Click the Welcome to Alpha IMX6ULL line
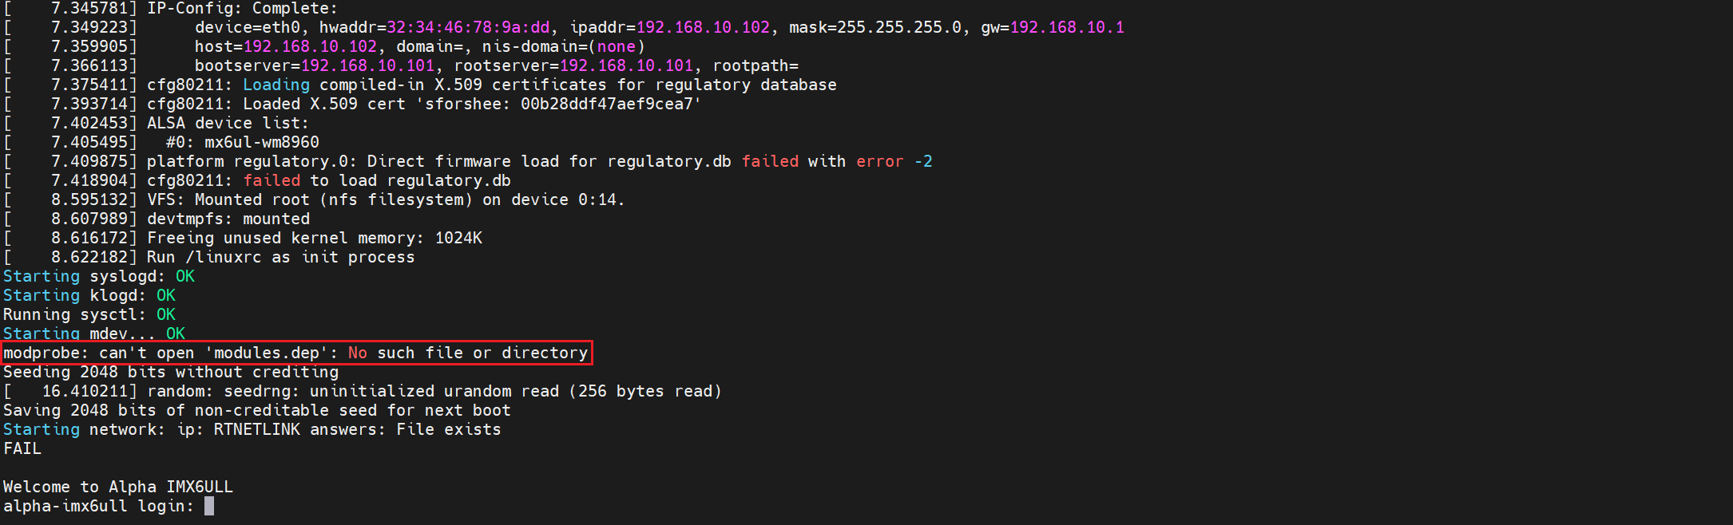 118,487
